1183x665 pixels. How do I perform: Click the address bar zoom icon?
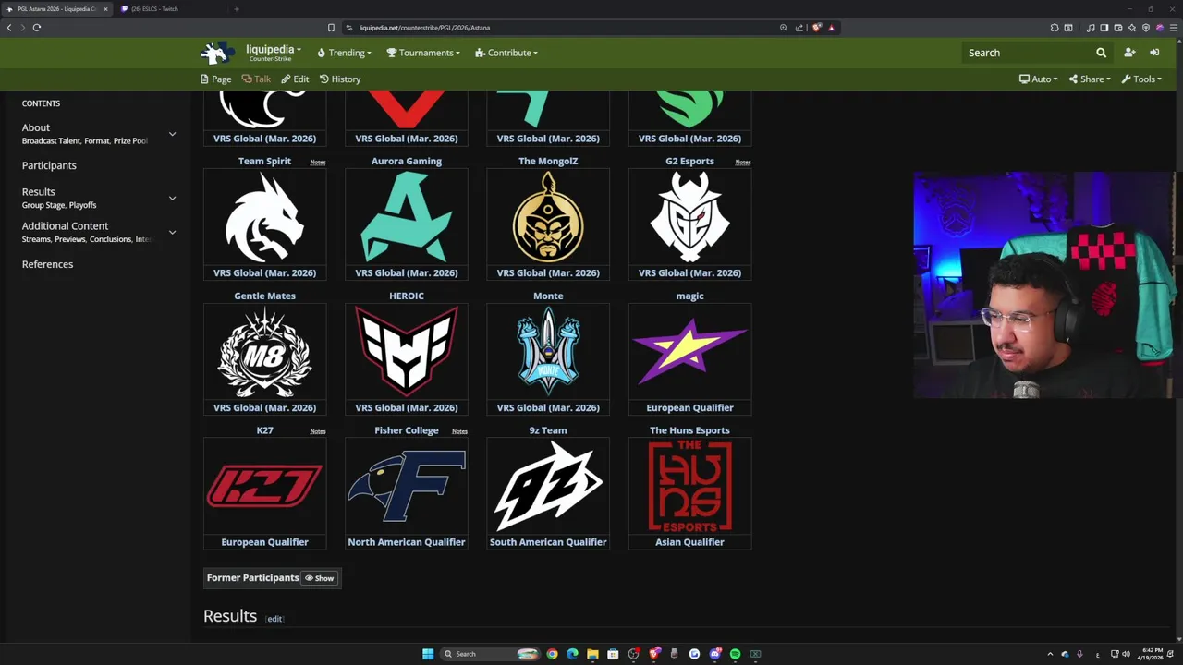784,28
